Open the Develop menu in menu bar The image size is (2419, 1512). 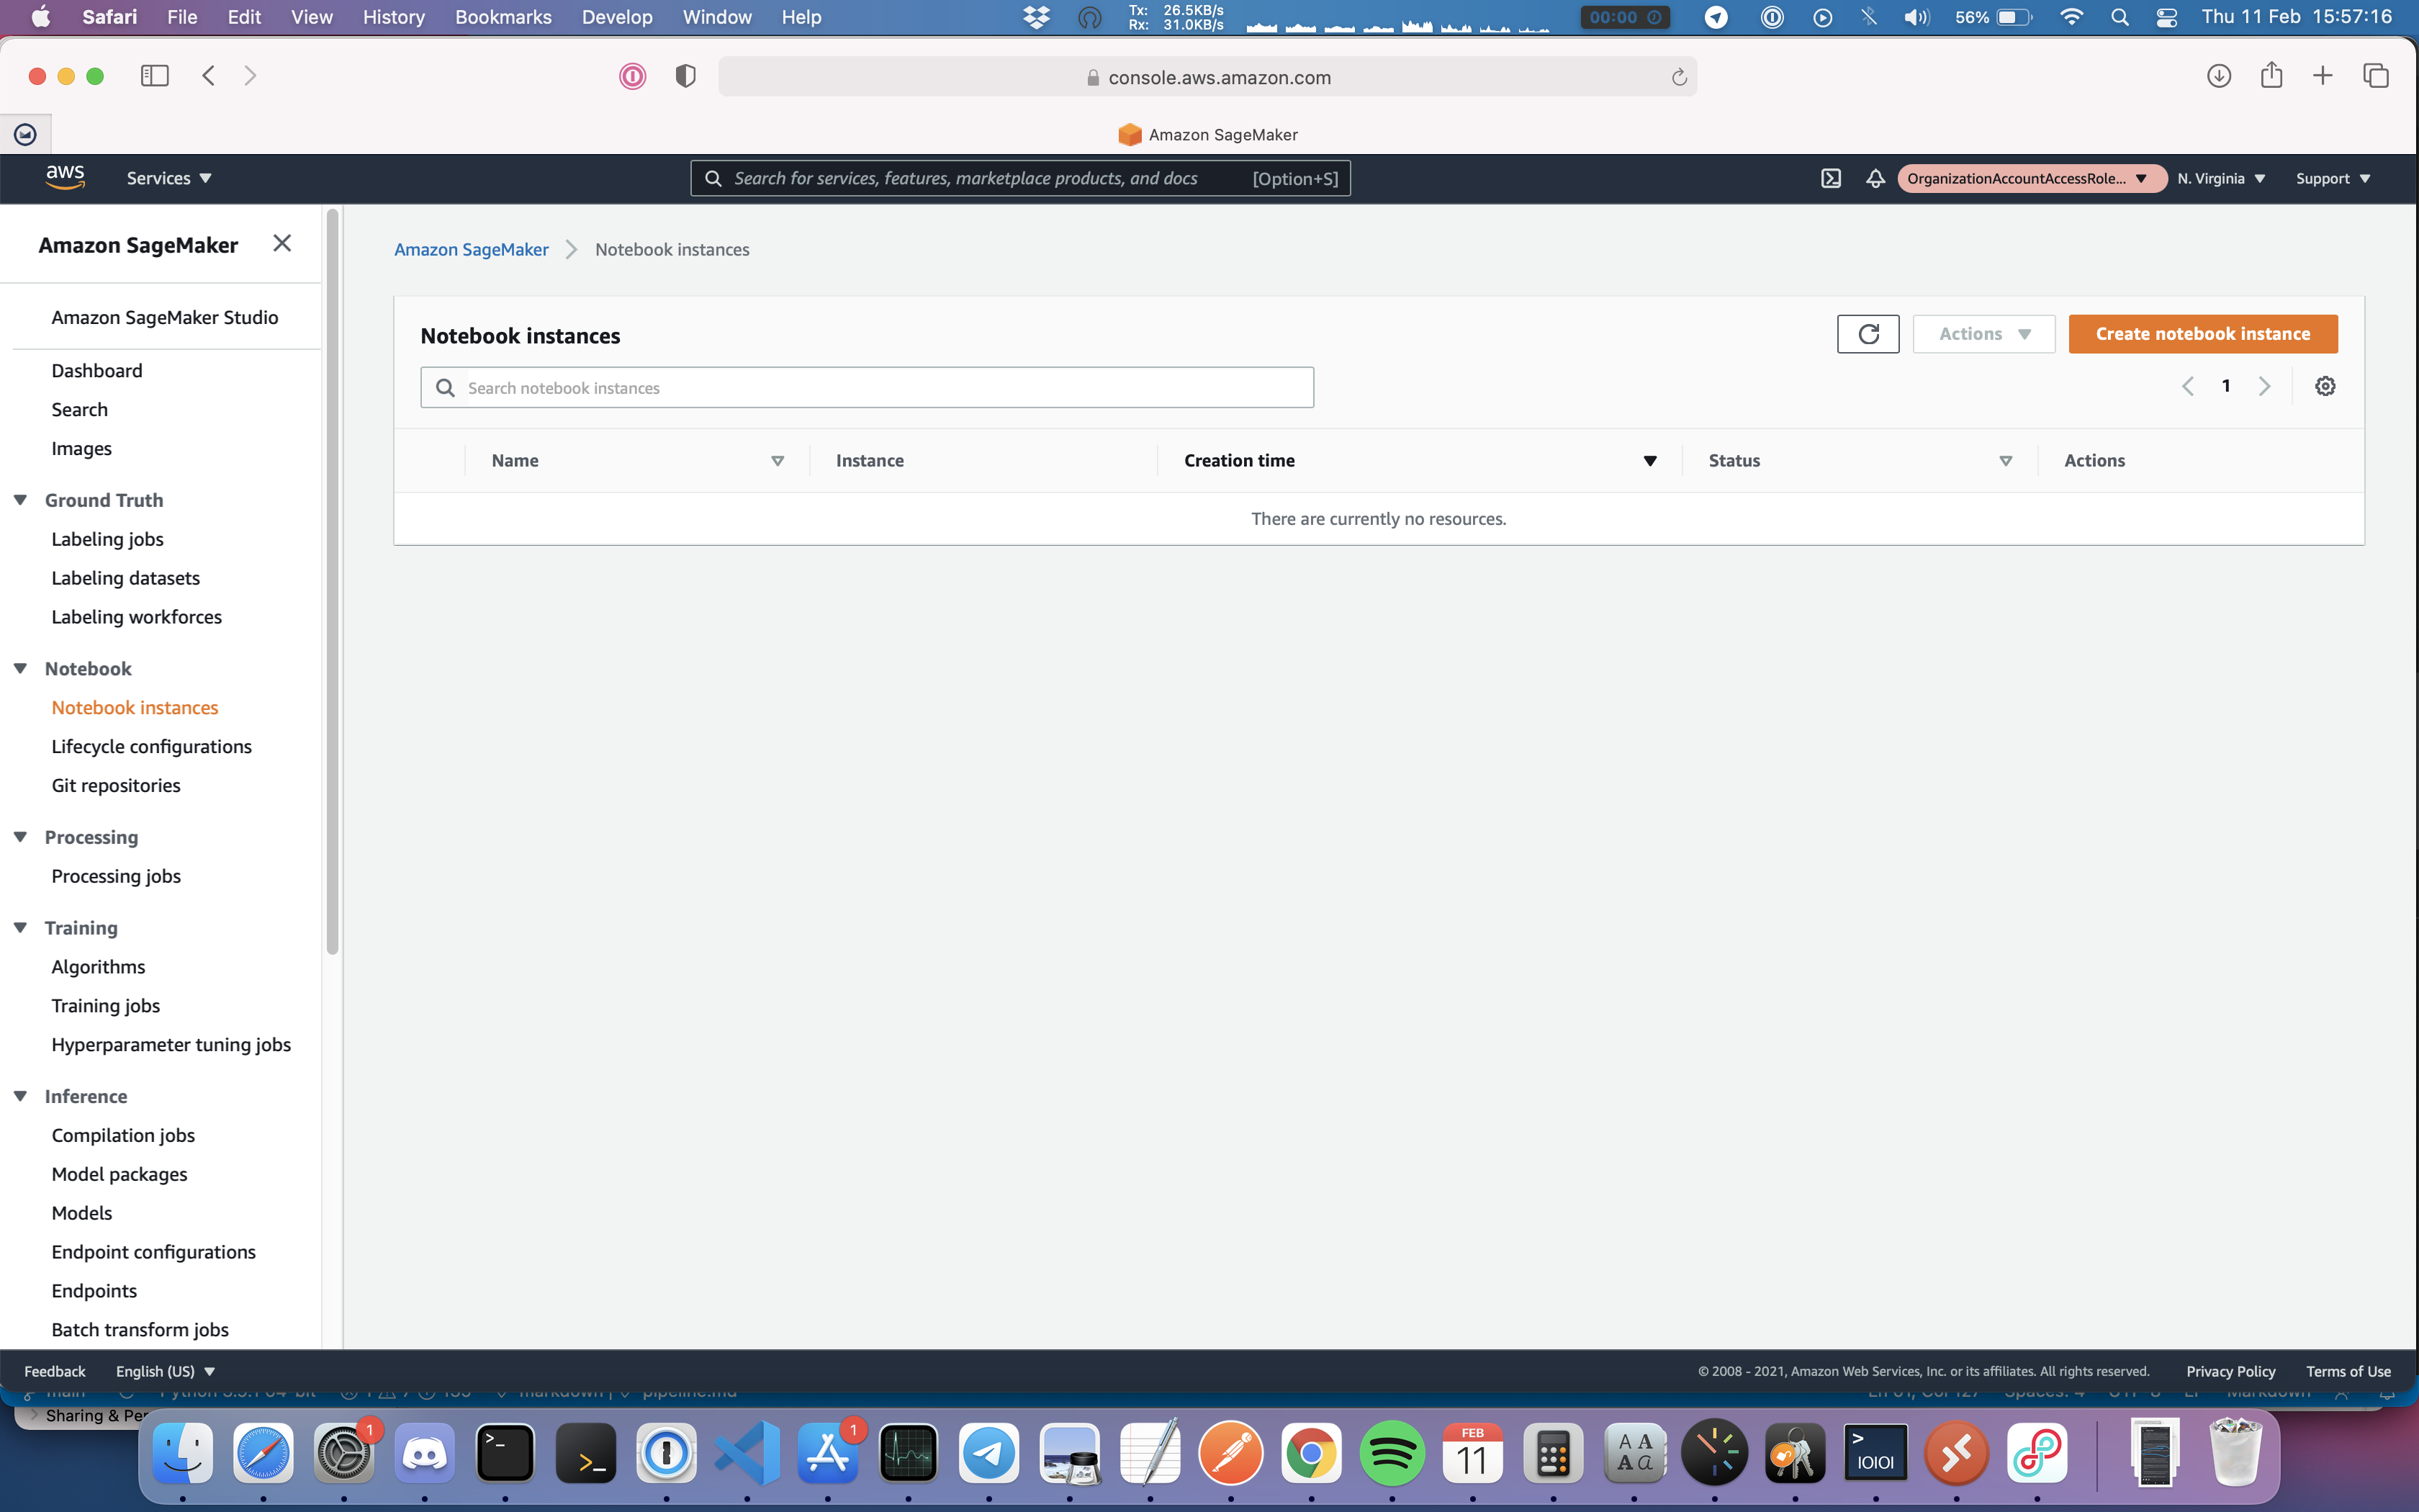coord(617,17)
